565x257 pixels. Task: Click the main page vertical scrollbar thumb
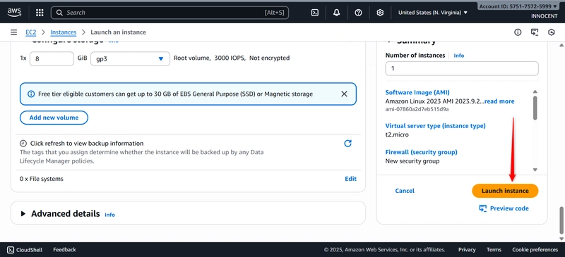561,220
